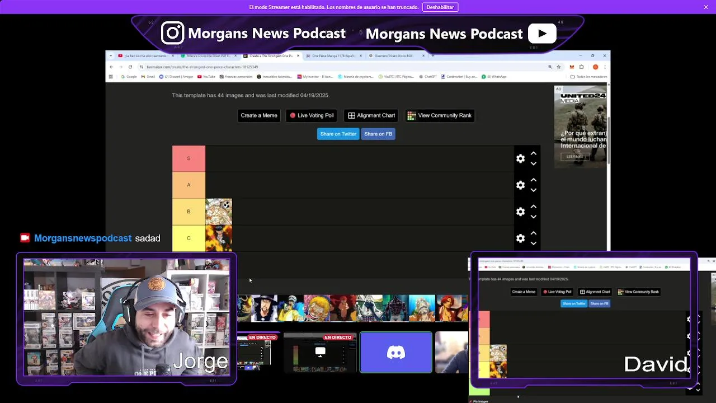Open the Google bookmark

point(129,77)
